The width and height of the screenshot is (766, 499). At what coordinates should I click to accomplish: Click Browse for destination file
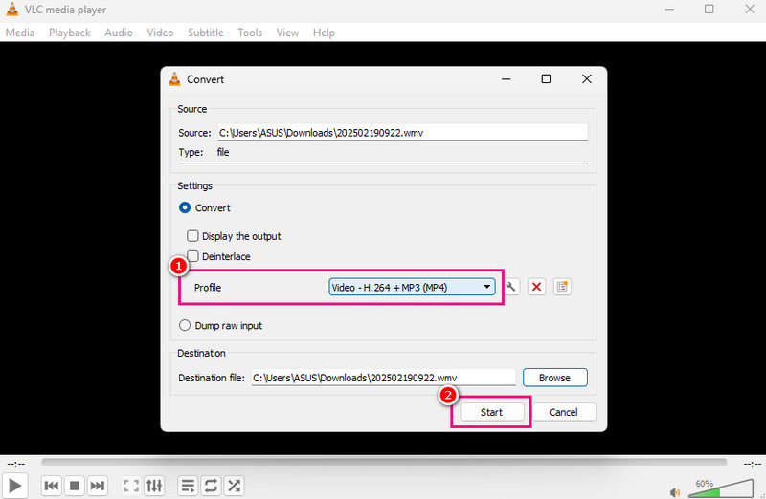[555, 378]
